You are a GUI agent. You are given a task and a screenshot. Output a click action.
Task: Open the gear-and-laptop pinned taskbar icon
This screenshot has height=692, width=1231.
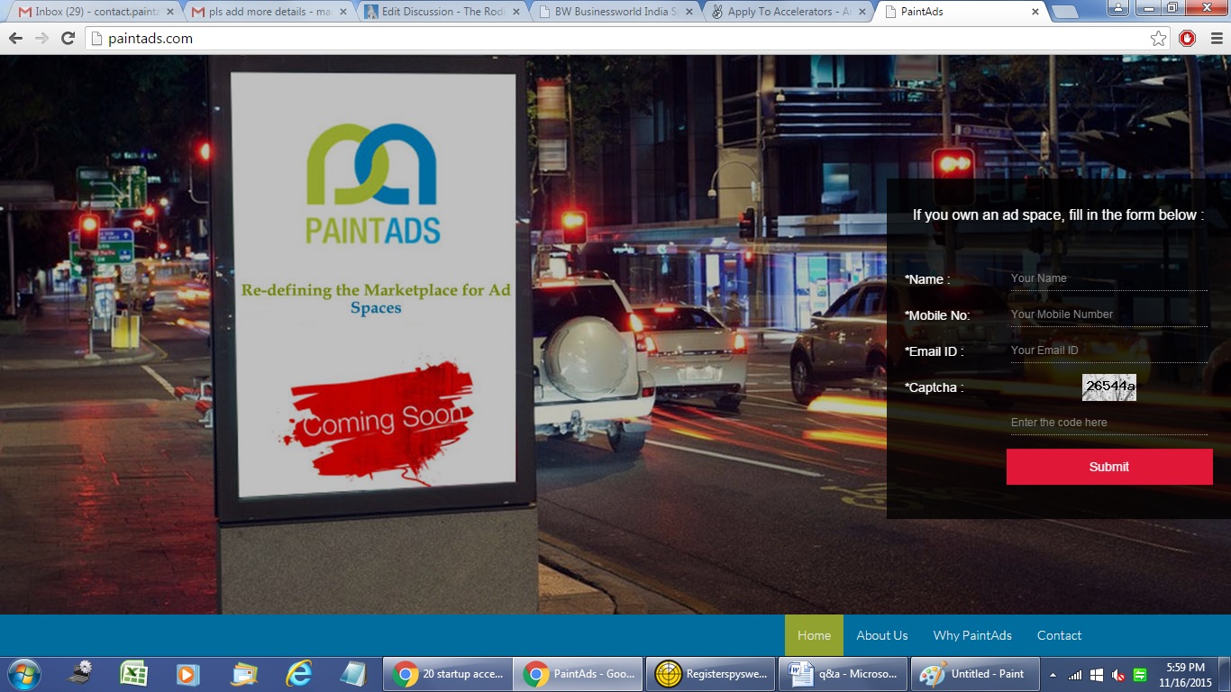coord(82,674)
